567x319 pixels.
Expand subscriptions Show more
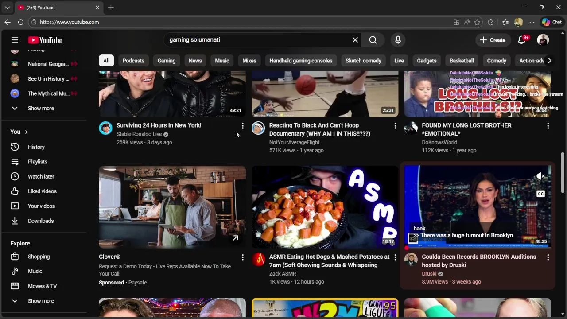44,108
